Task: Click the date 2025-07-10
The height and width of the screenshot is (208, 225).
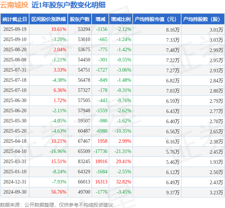Action: point(15,90)
